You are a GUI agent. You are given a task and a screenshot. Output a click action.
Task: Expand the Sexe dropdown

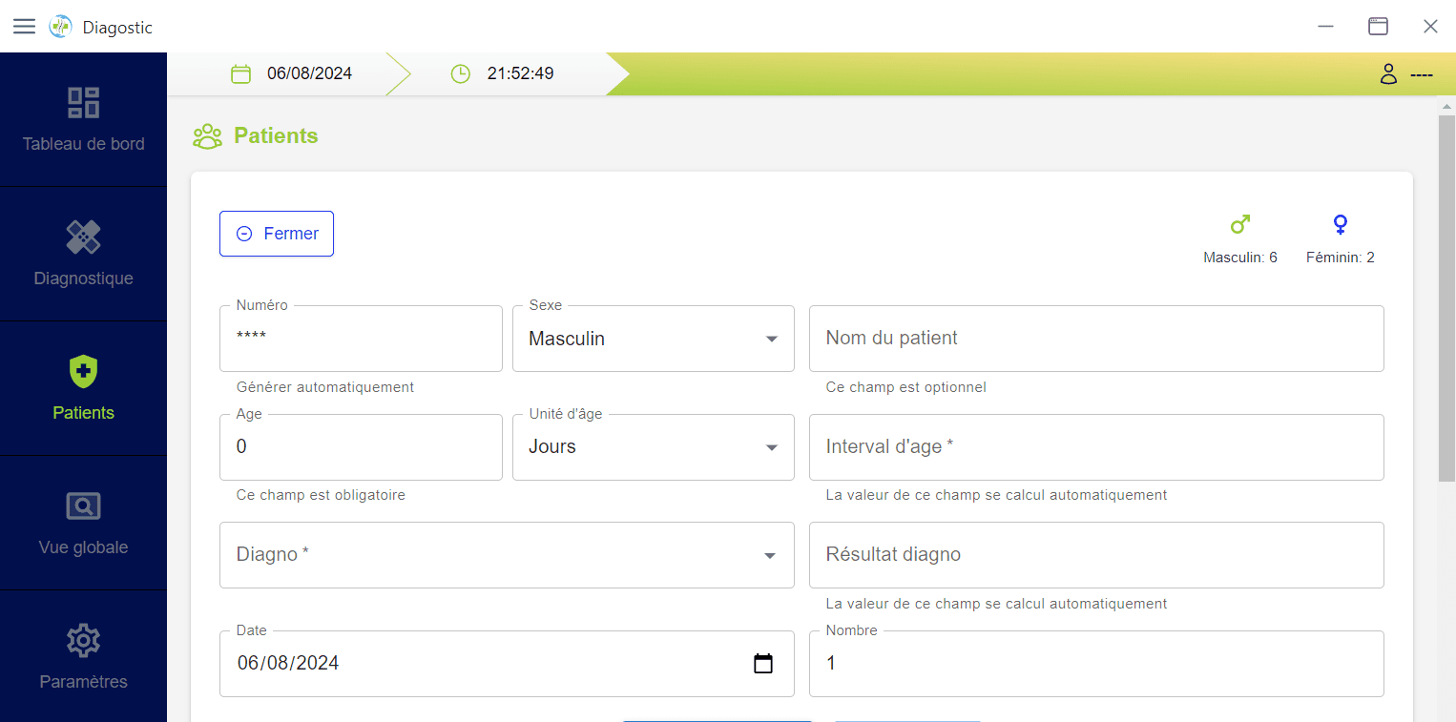pyautogui.click(x=654, y=339)
